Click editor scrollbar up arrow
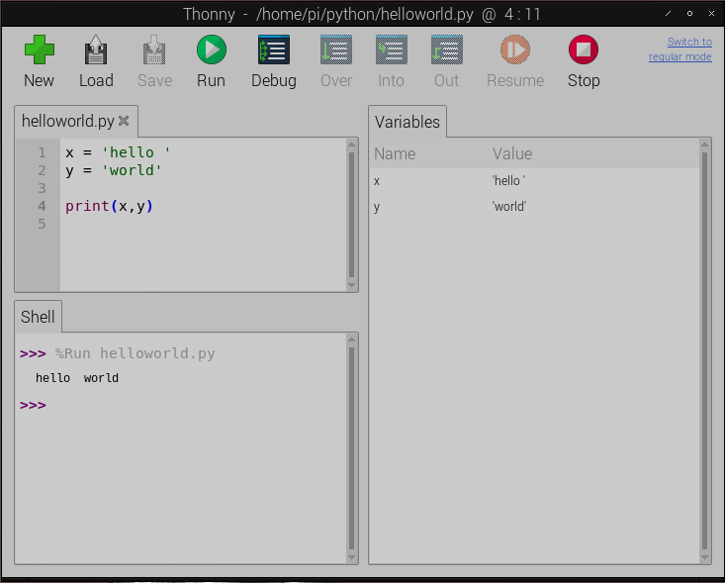 pos(351,145)
